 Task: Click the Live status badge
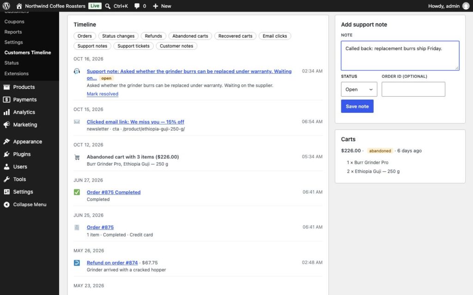tap(95, 6)
